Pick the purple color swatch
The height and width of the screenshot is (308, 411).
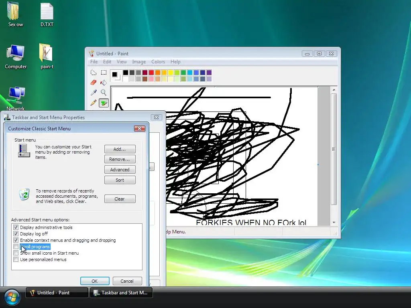209,73
